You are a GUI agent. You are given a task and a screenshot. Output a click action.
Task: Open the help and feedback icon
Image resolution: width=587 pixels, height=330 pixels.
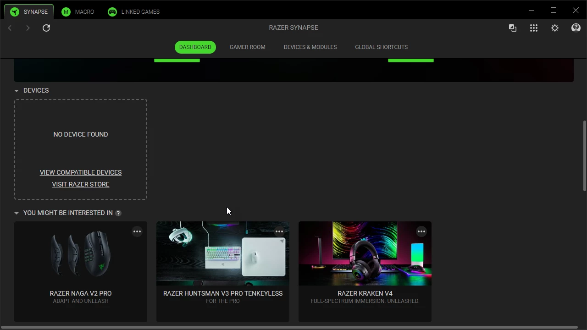click(576, 28)
